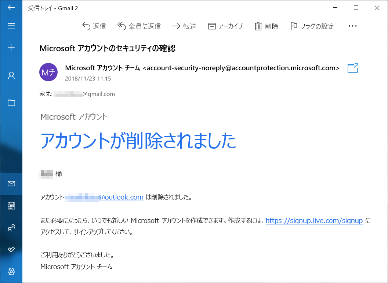The width and height of the screenshot is (388, 283).
Task: Reply with 返信 button
Action: (x=94, y=26)
